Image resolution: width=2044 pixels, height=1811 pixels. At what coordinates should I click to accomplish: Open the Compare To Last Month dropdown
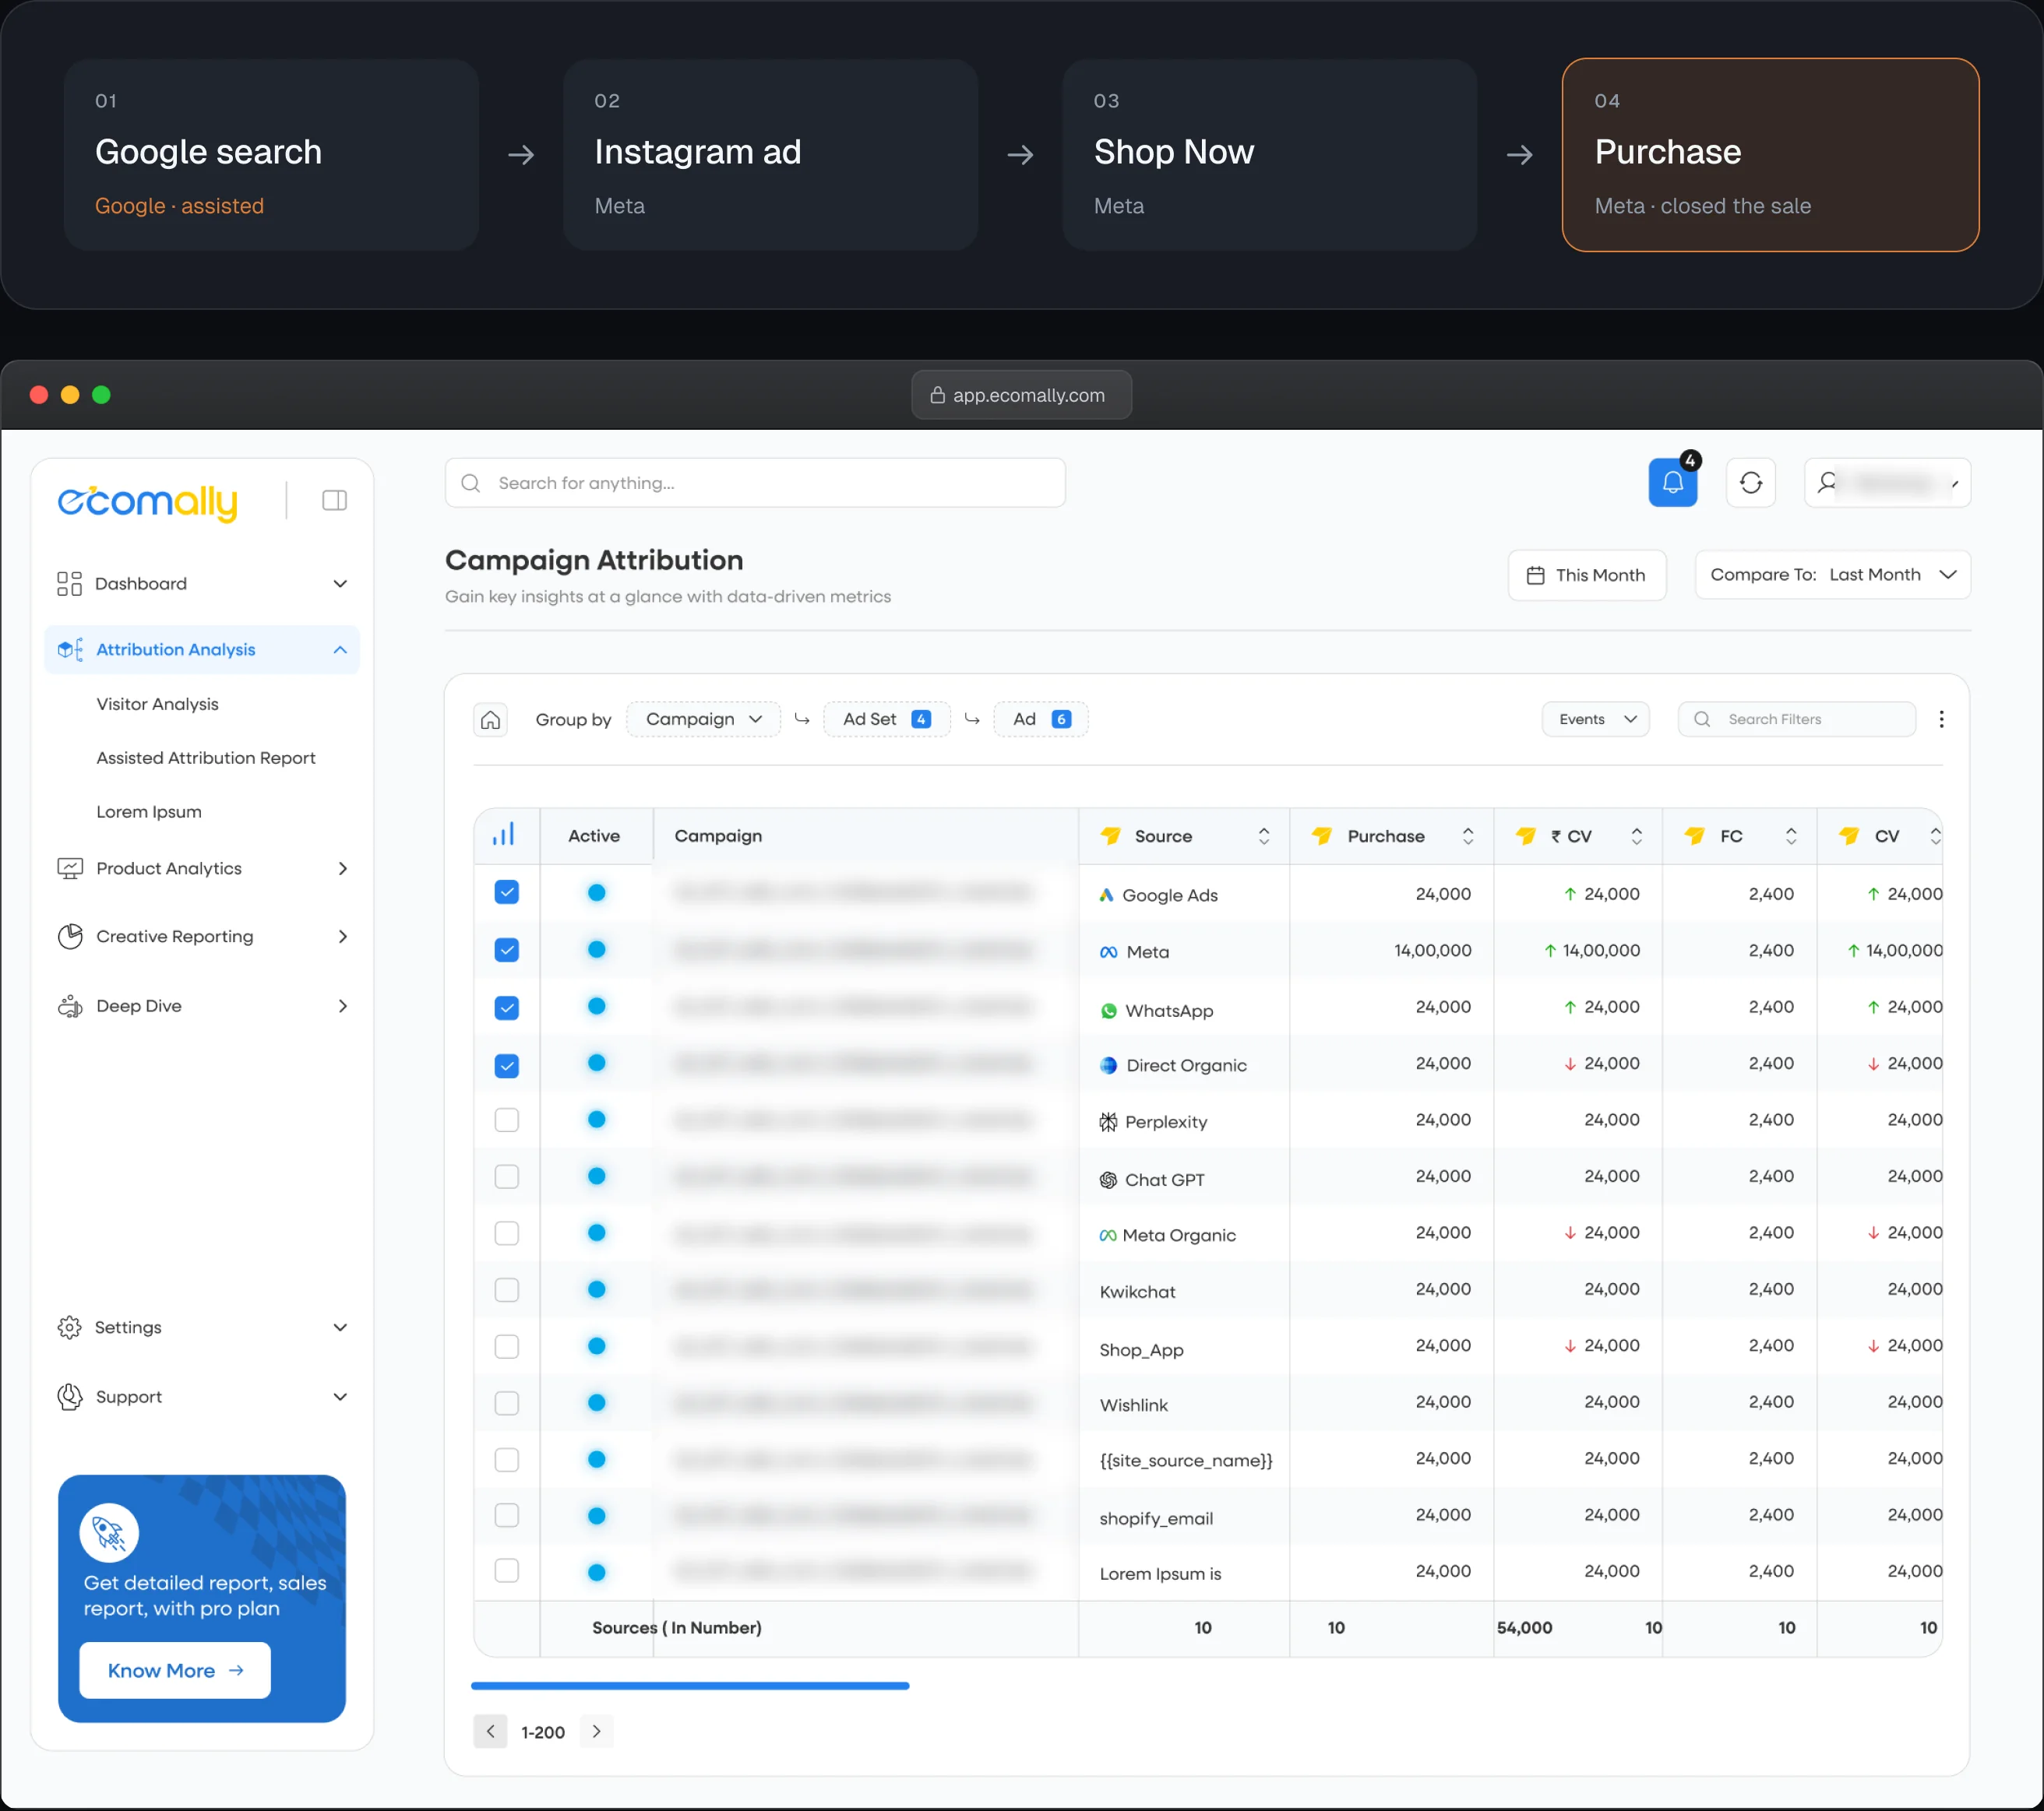(x=1832, y=575)
